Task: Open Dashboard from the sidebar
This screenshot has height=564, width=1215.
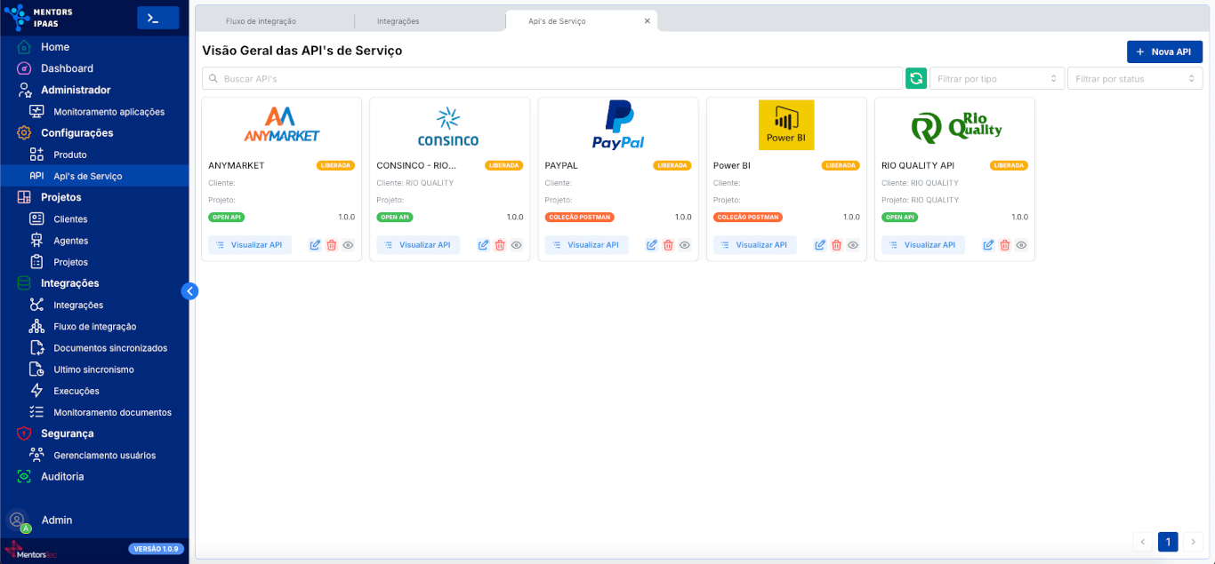Action: 67,68
